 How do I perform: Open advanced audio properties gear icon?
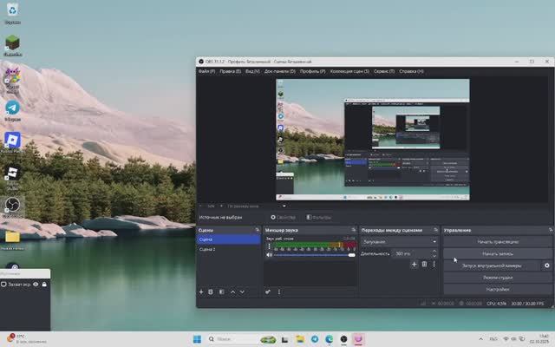click(x=268, y=291)
